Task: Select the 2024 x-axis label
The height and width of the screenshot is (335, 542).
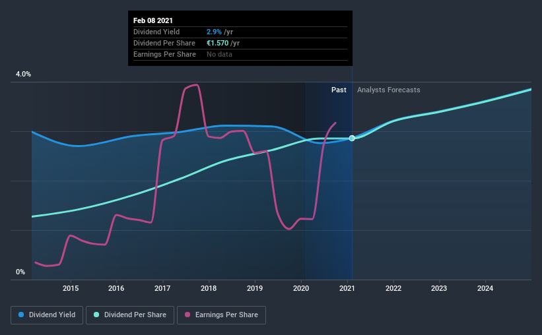Action: 485,288
